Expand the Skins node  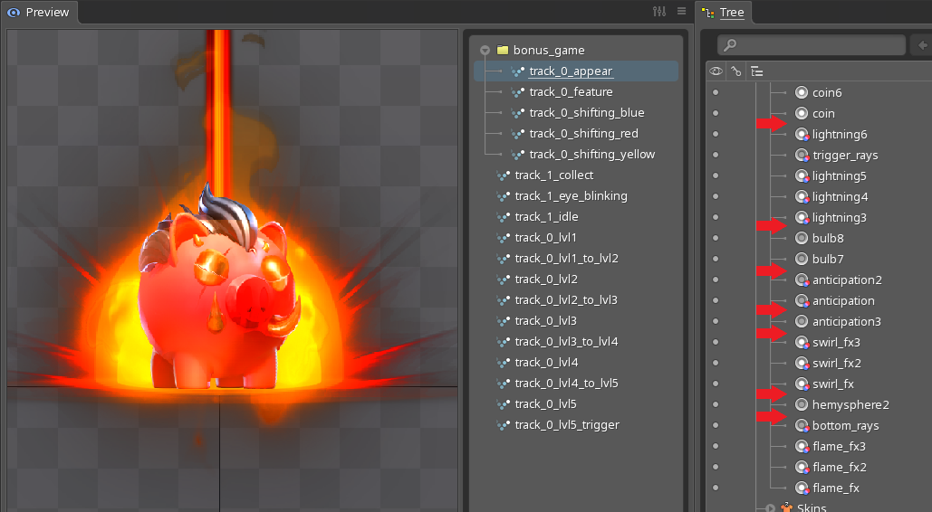(x=770, y=507)
